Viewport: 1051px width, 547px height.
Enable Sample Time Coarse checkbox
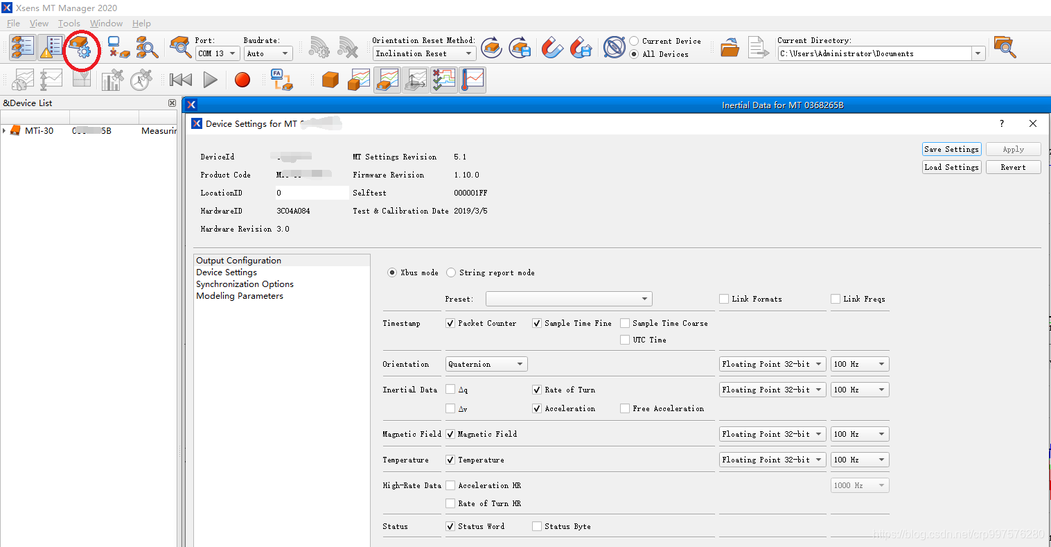click(625, 323)
